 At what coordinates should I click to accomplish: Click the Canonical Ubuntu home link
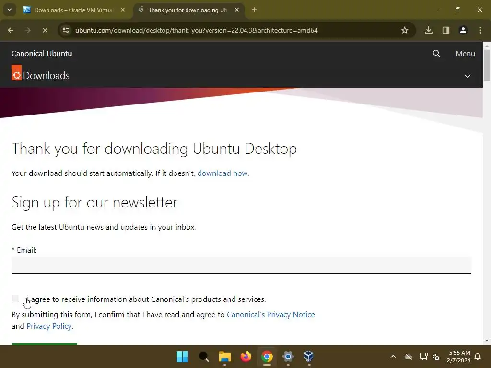[x=42, y=54]
